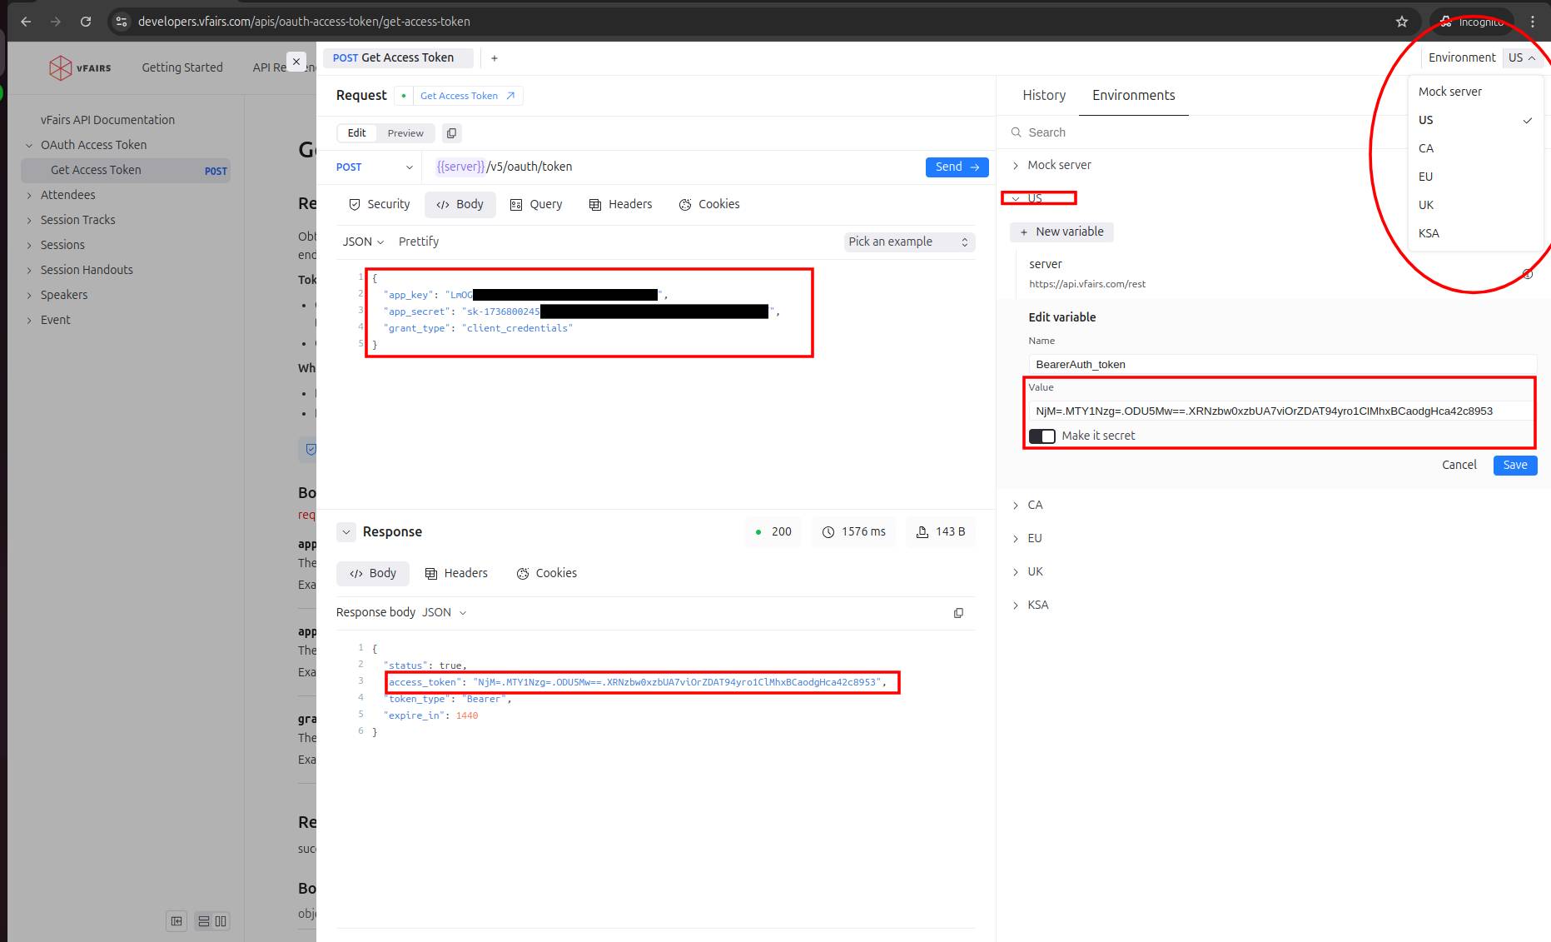Click the Send button
The width and height of the screenshot is (1551, 942).
click(956, 167)
